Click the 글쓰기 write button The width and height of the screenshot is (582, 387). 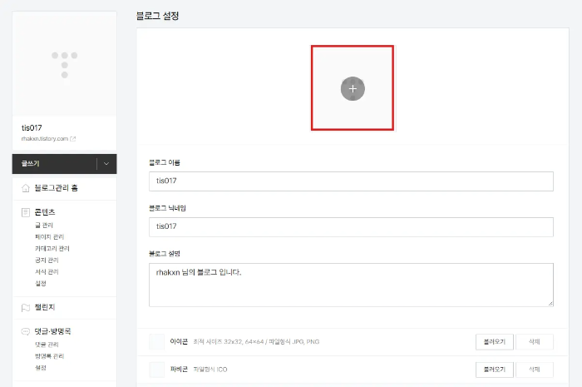[55, 164]
